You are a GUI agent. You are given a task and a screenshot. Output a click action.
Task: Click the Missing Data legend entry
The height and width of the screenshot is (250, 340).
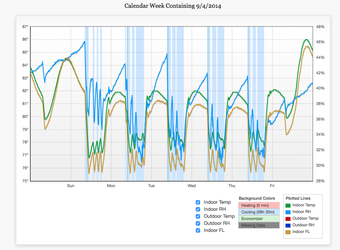pos(259,225)
